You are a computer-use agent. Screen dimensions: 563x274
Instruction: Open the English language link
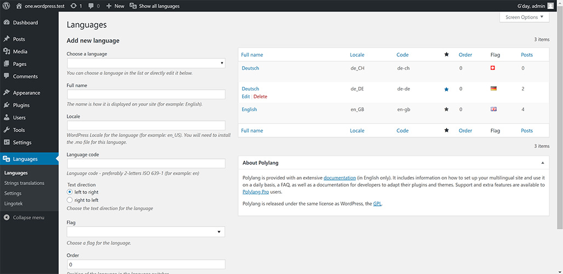(x=249, y=110)
